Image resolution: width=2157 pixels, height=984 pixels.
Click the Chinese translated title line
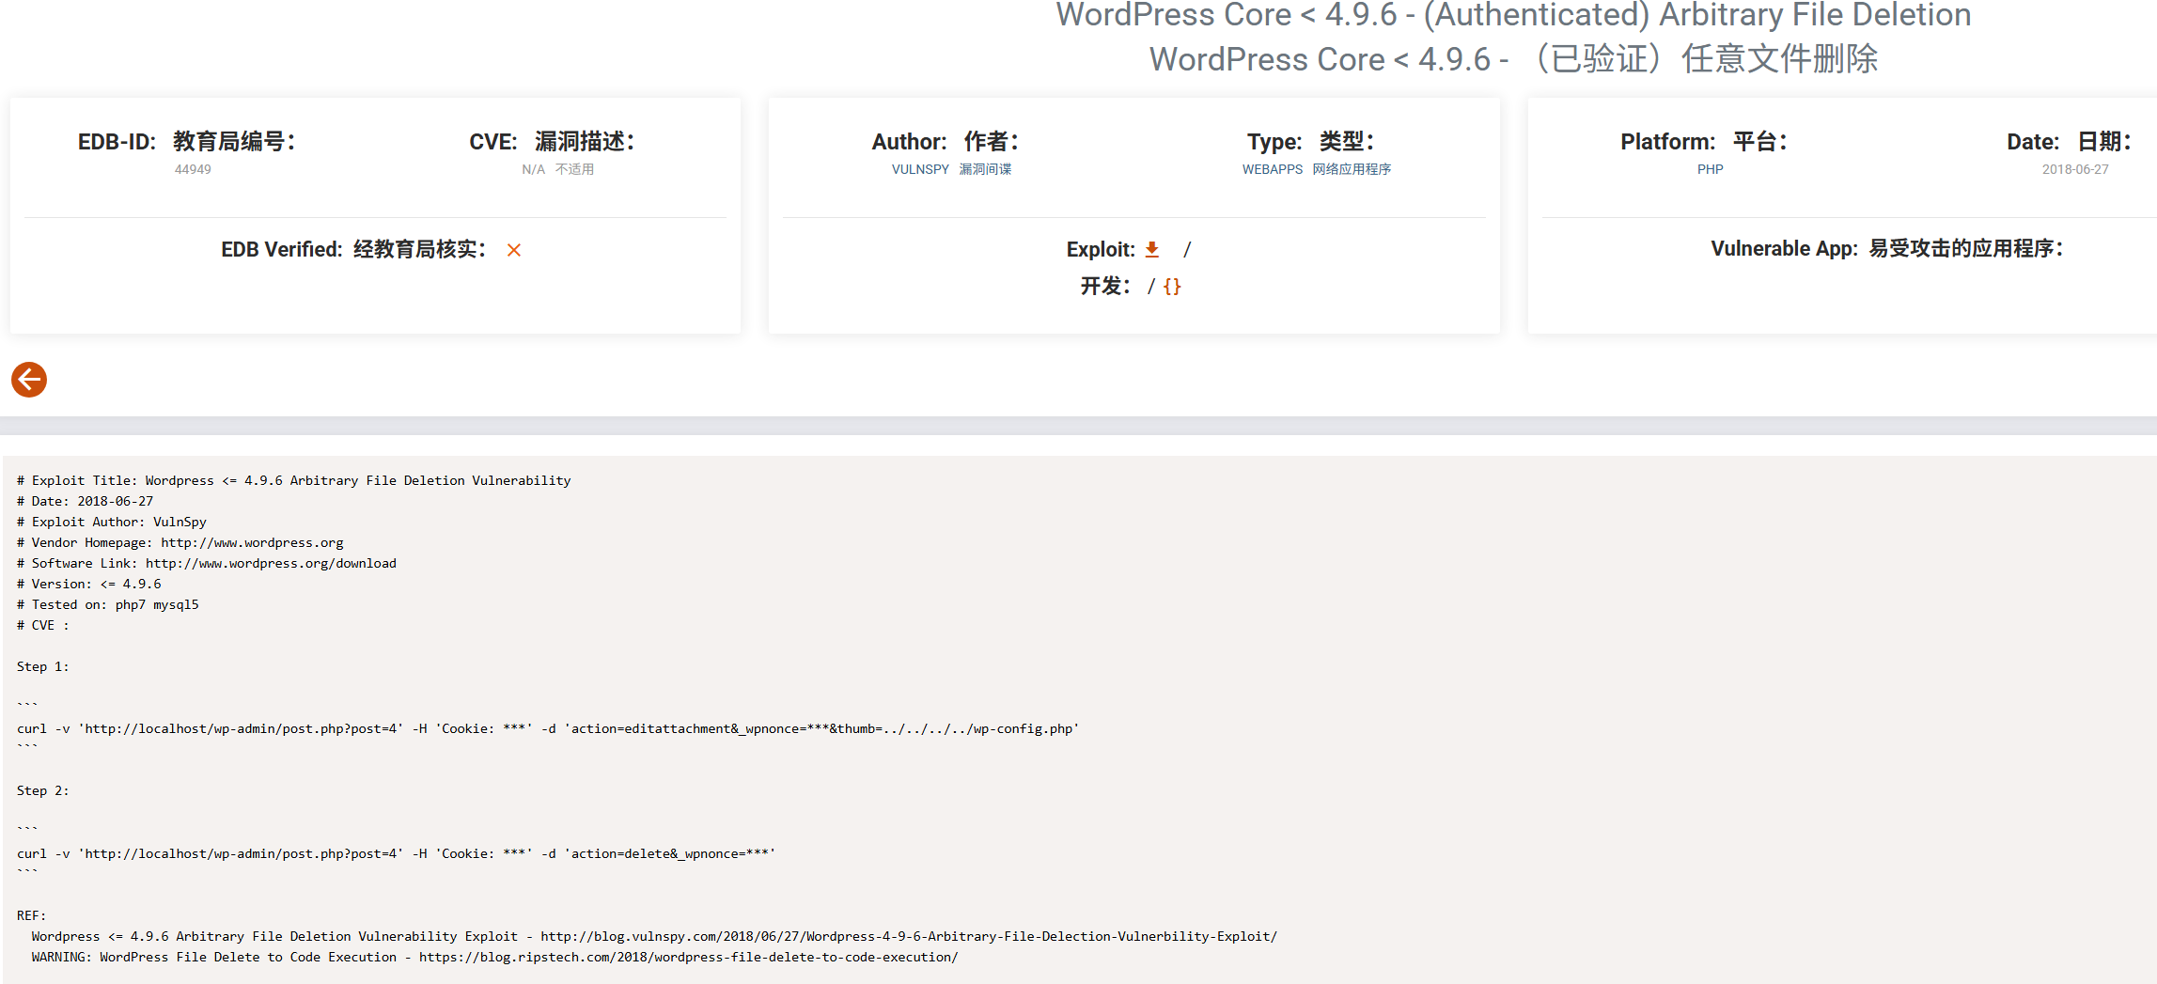[x=1513, y=59]
